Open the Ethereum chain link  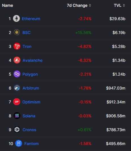(31, 19)
